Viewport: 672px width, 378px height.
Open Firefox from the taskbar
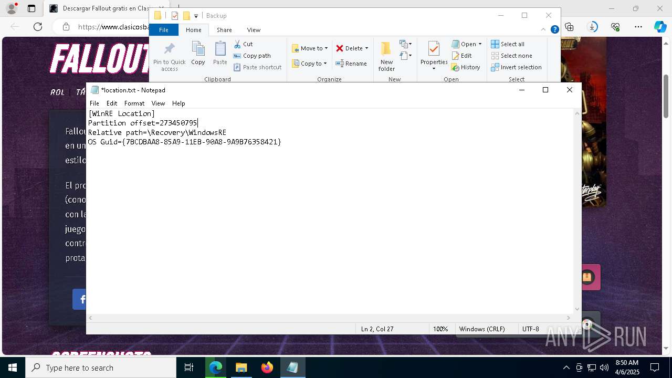pyautogui.click(x=267, y=367)
